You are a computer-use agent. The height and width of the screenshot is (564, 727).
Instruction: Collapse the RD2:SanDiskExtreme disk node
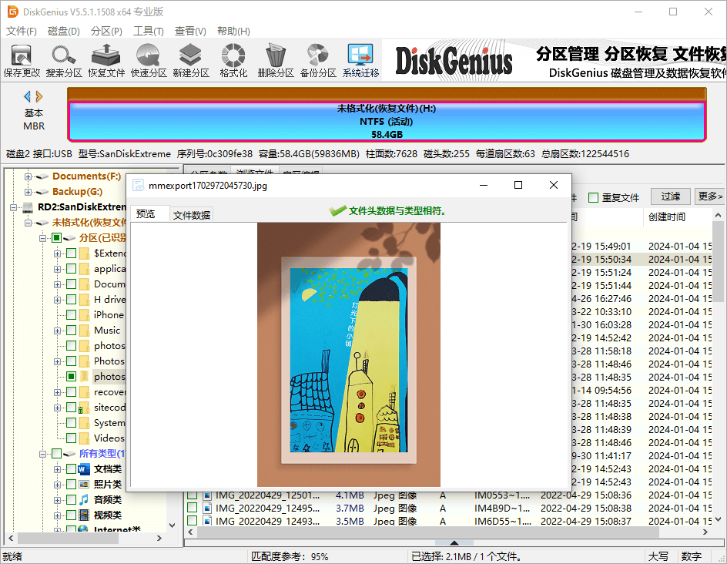14,207
